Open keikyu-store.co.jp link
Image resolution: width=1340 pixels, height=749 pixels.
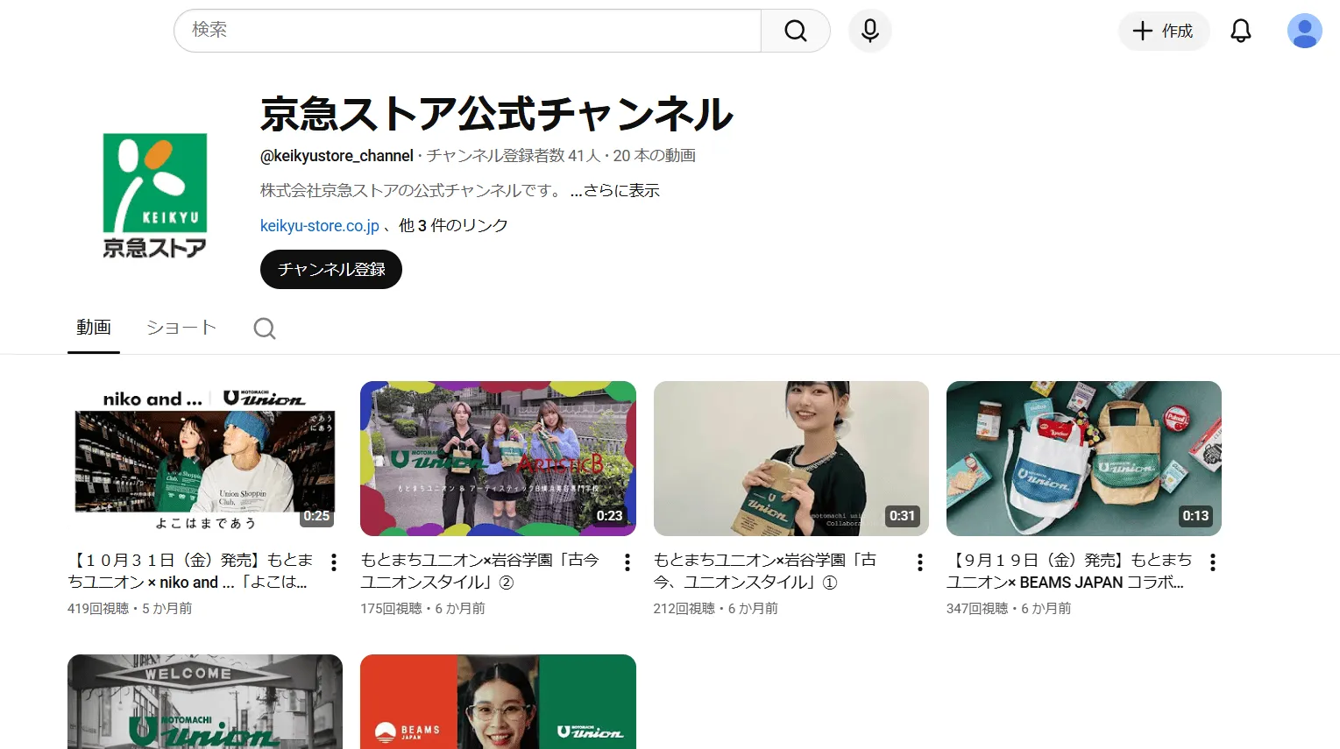[320, 225]
